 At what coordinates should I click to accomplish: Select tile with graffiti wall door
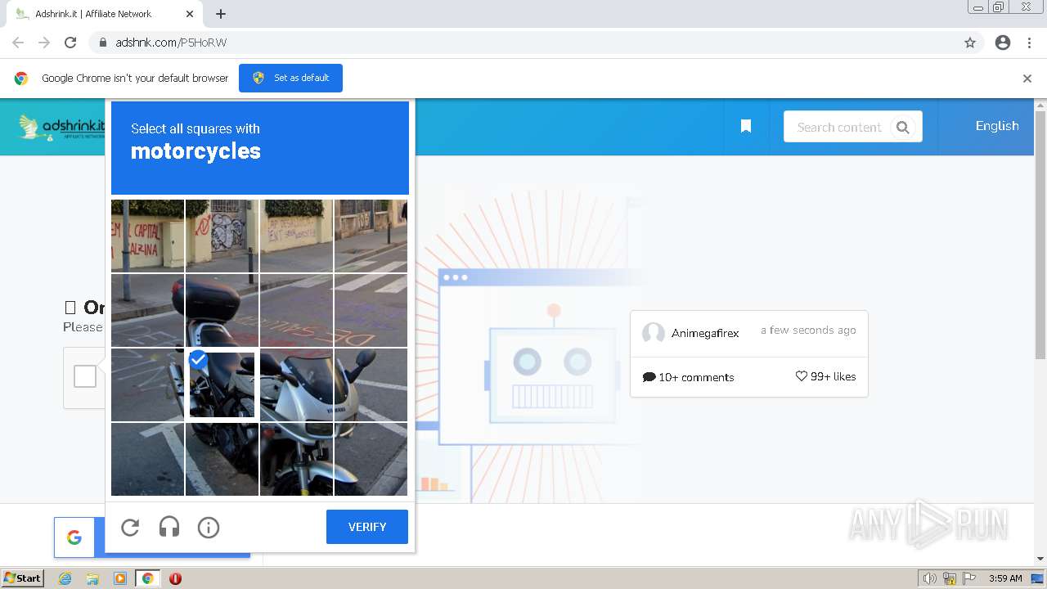pos(222,236)
